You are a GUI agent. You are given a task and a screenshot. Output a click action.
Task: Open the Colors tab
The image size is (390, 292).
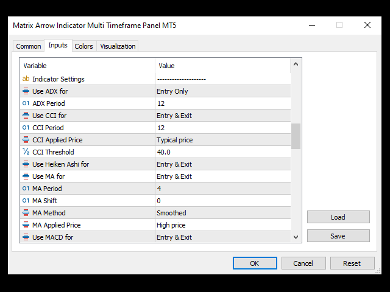[x=84, y=46]
